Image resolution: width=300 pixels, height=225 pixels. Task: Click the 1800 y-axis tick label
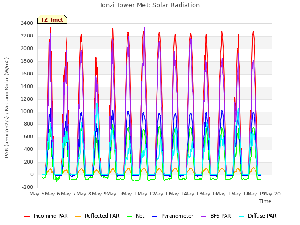(27, 61)
